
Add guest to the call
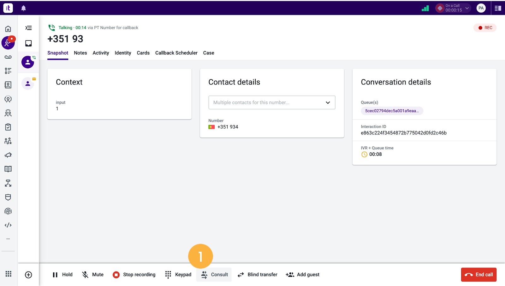tap(302, 275)
